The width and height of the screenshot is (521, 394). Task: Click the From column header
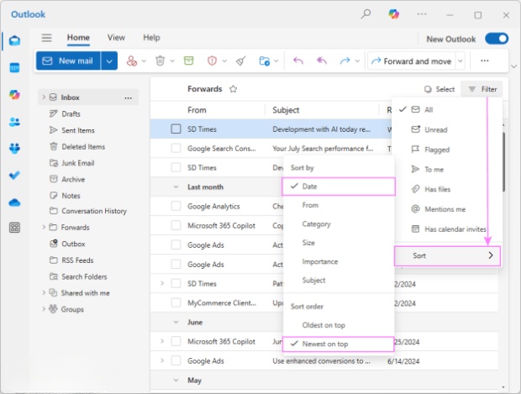[197, 110]
